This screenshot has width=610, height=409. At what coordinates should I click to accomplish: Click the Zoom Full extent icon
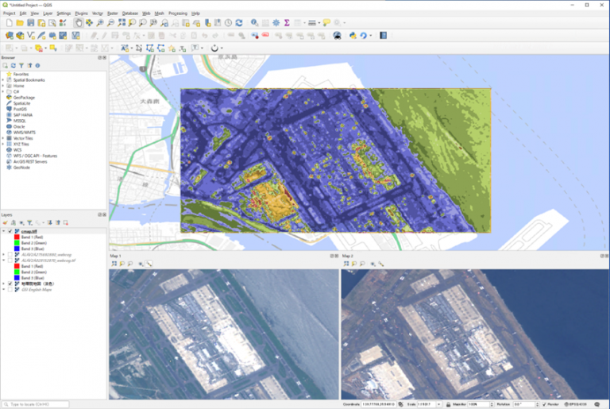tap(122, 23)
